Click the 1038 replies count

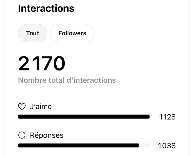coord(166,146)
